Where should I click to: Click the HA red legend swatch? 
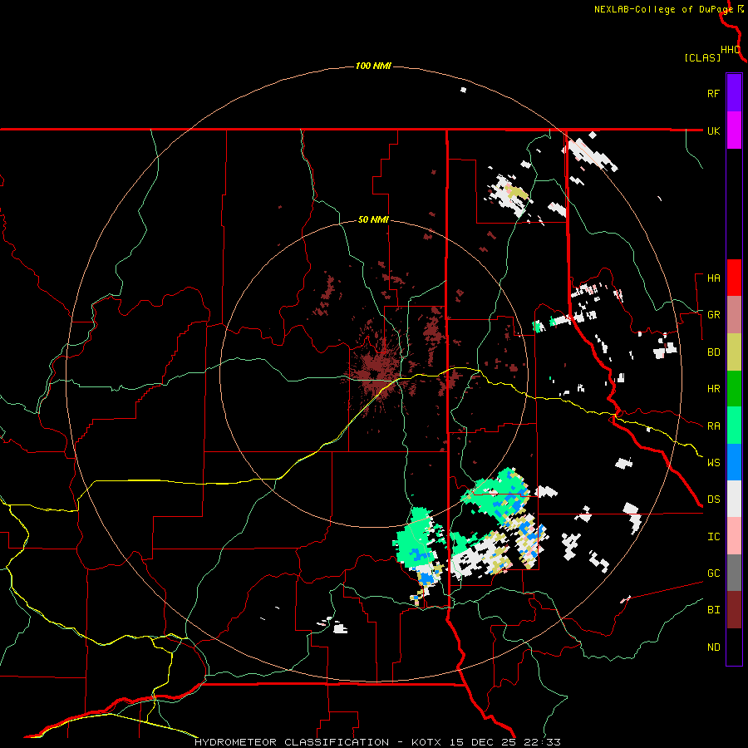(734, 278)
